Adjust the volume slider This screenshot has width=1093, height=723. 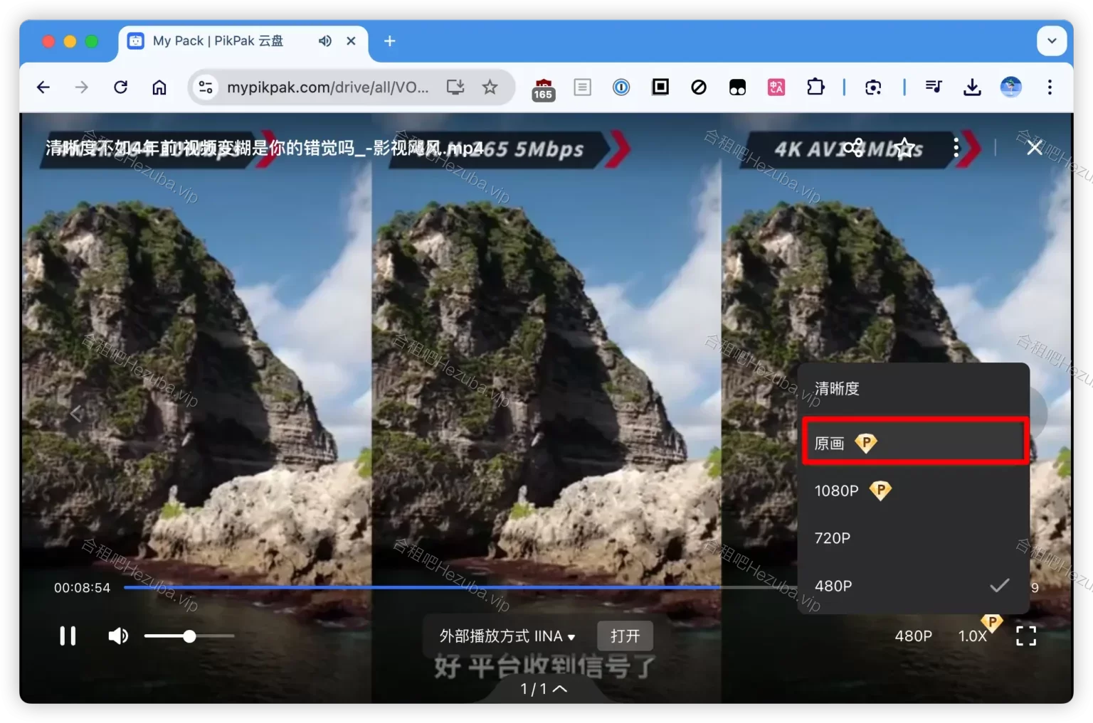pyautogui.click(x=189, y=636)
